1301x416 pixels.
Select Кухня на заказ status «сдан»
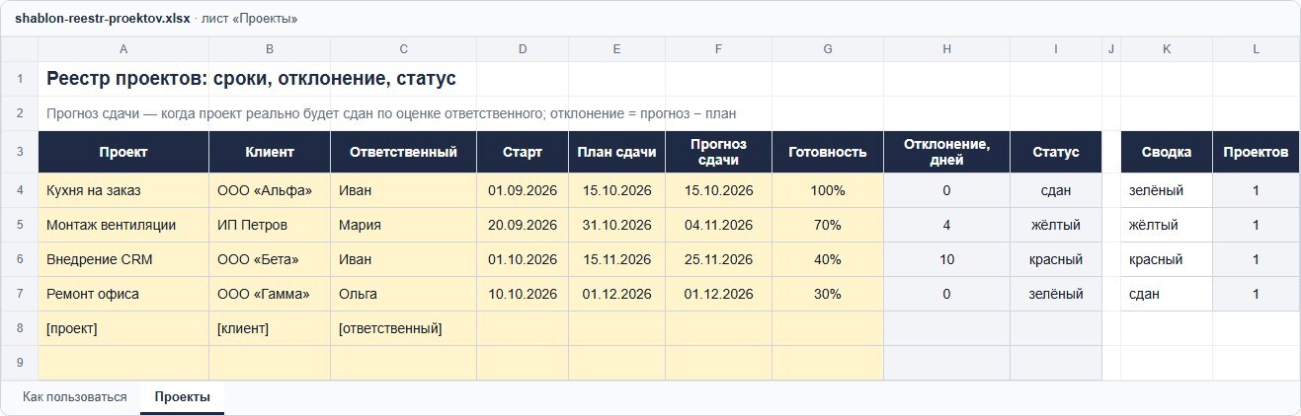click(1056, 190)
